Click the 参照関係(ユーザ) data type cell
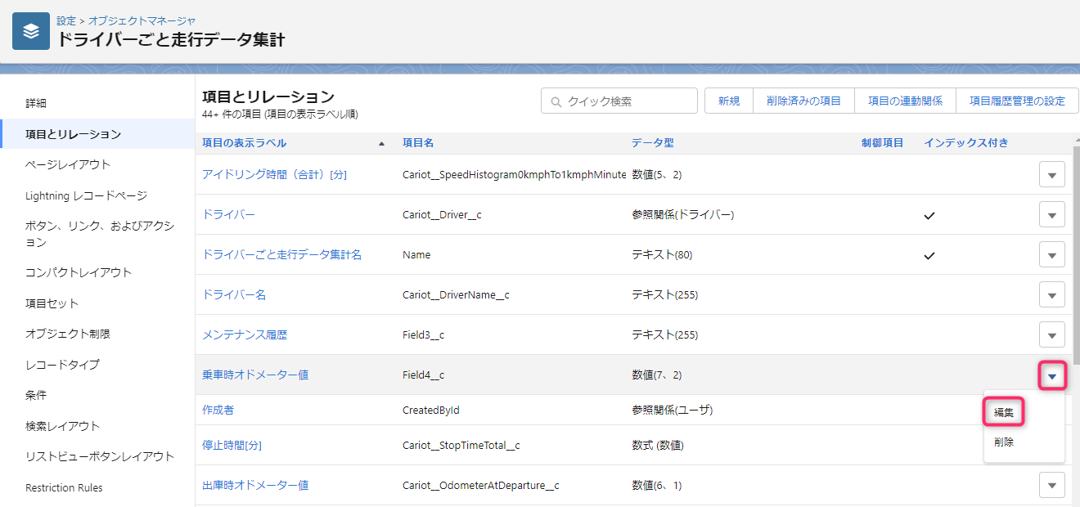1080x507 pixels. [673, 410]
